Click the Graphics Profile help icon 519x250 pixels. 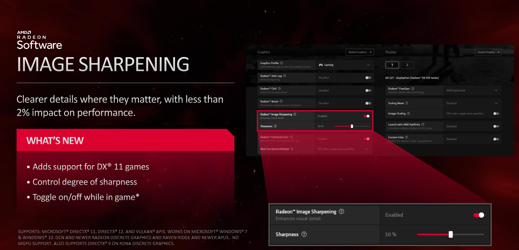tap(281, 63)
